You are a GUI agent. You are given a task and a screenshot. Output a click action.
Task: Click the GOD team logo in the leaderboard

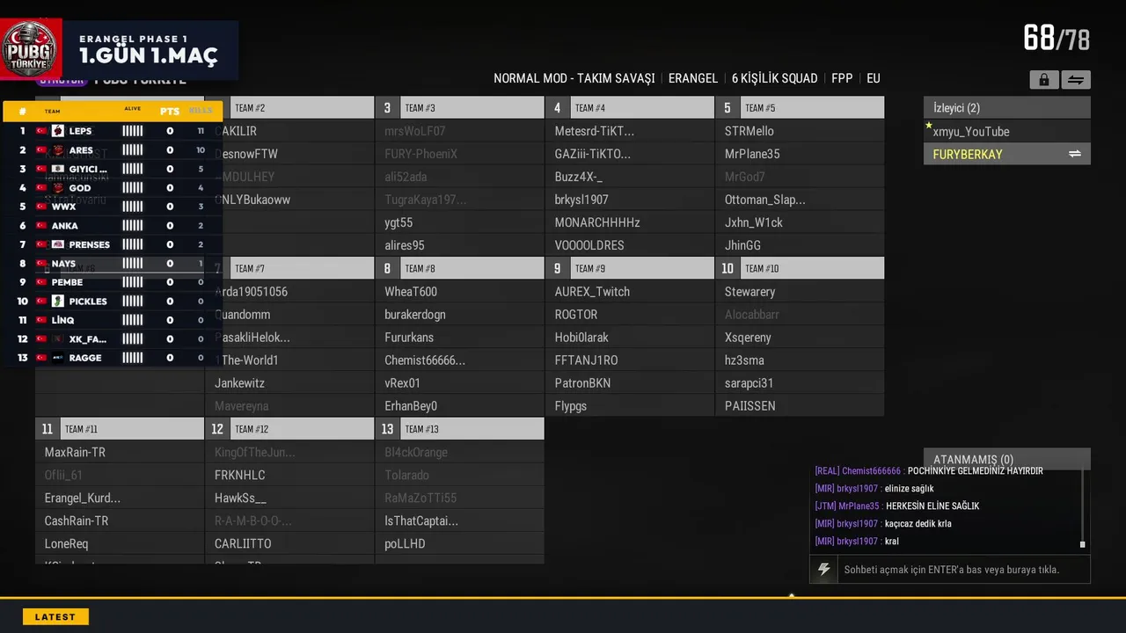(x=58, y=187)
